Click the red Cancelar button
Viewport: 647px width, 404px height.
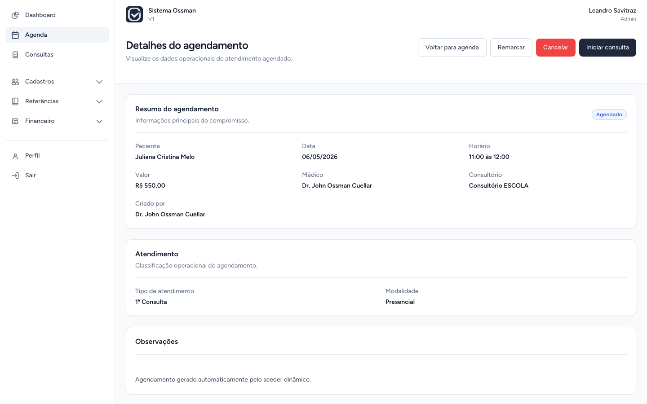point(556,48)
